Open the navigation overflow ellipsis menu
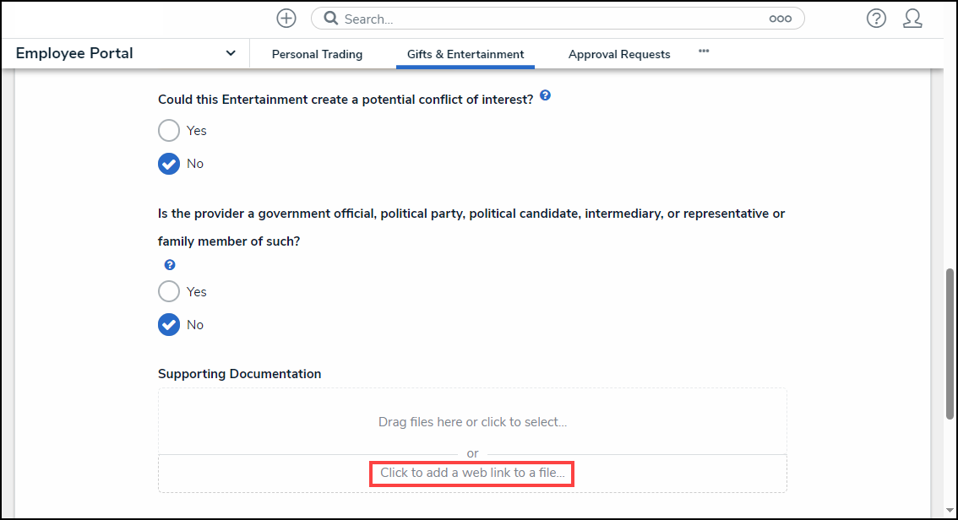This screenshot has width=958, height=520. click(x=704, y=51)
